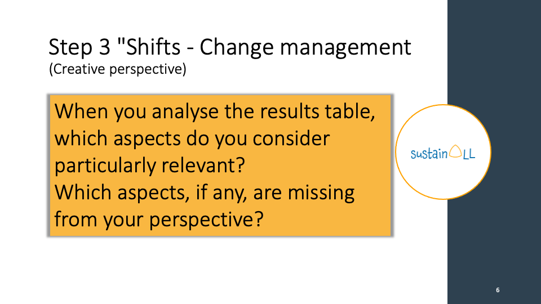541x304 pixels.
Task: Select the 'Step 3 "Shifts - Change management' title
Action: coord(229,47)
